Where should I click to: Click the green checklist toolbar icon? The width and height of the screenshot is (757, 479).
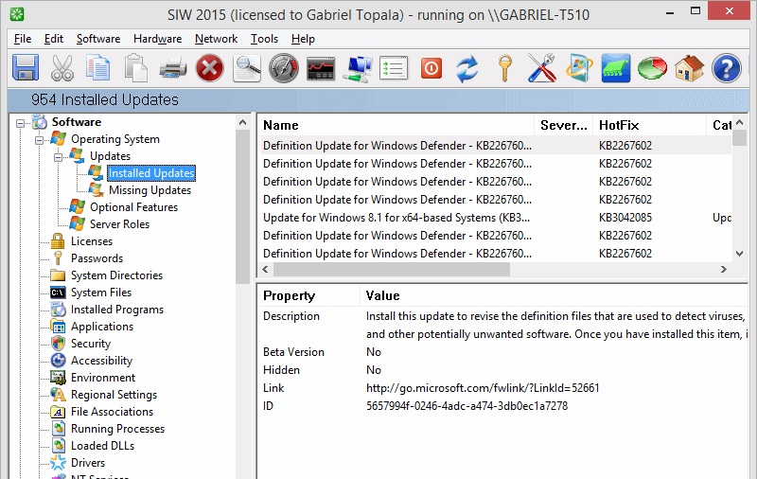tap(394, 68)
